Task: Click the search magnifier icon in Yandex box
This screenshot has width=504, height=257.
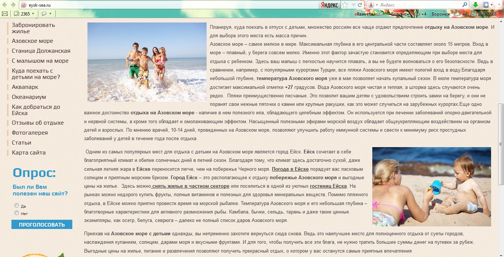Action: (x=465, y=5)
